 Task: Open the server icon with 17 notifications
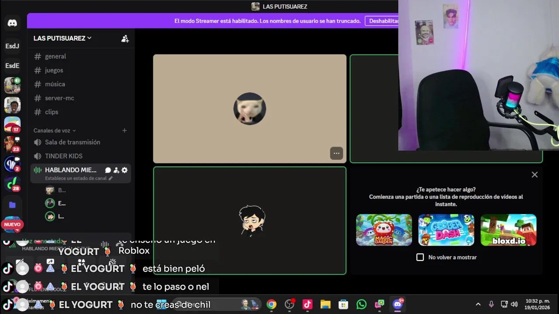(12, 125)
